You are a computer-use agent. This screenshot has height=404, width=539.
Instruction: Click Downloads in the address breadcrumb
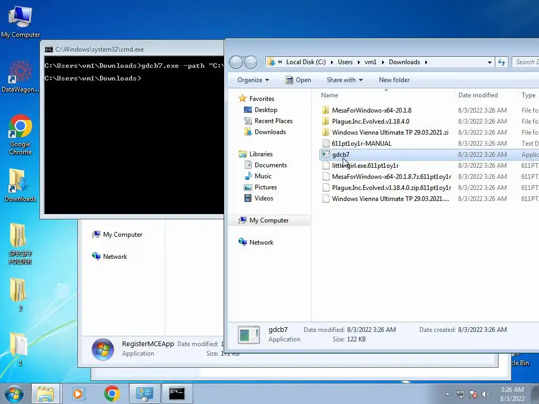(404, 62)
